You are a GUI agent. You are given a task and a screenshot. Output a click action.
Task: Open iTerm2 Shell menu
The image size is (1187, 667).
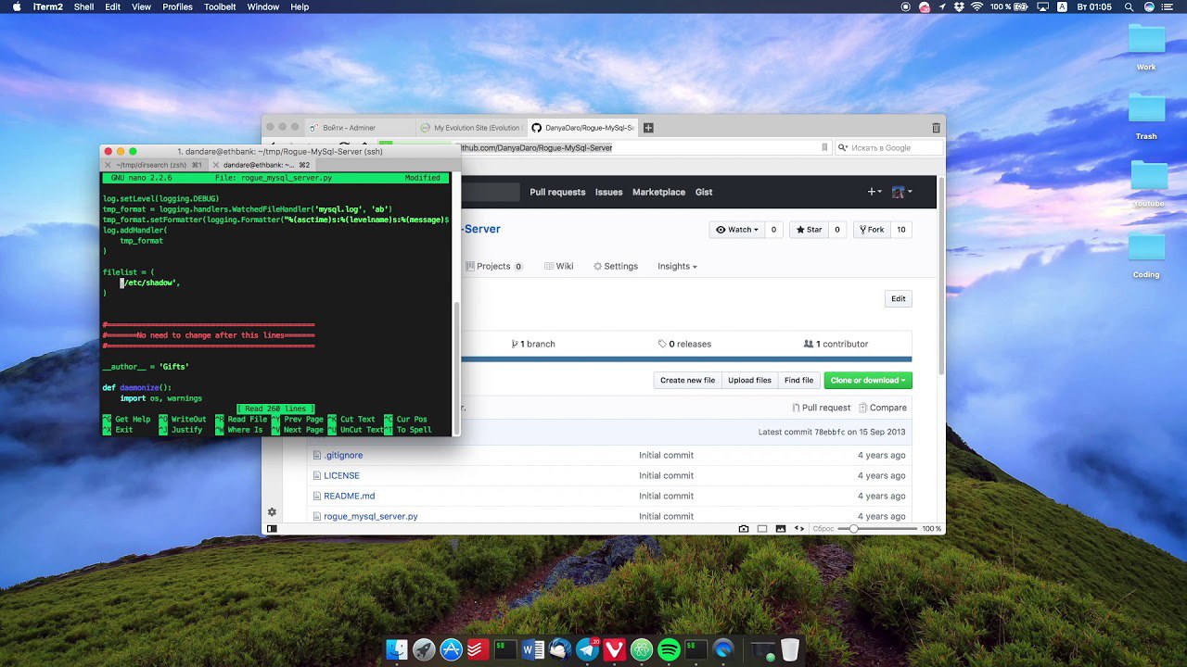(83, 6)
